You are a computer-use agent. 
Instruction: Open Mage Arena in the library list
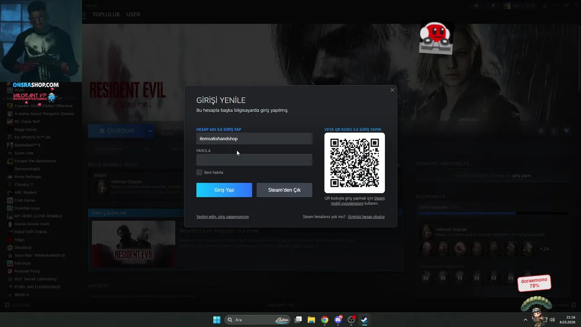point(25,129)
